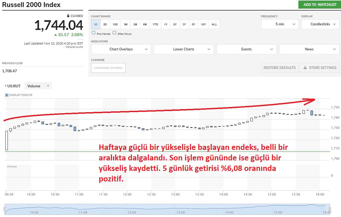Viewport: 341px width, 217px height.
Task: Click the 2.08% percent change
Action: point(77,35)
